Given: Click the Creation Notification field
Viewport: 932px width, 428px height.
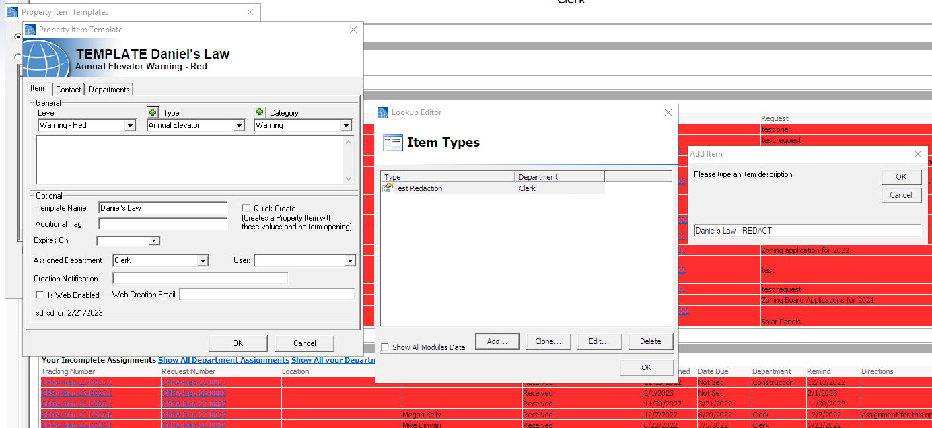Looking at the screenshot, I should click(200, 278).
